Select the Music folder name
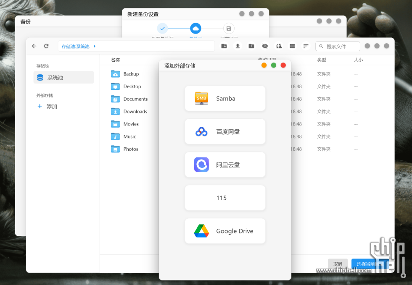Screen dimensions: 412x285 (130, 136)
